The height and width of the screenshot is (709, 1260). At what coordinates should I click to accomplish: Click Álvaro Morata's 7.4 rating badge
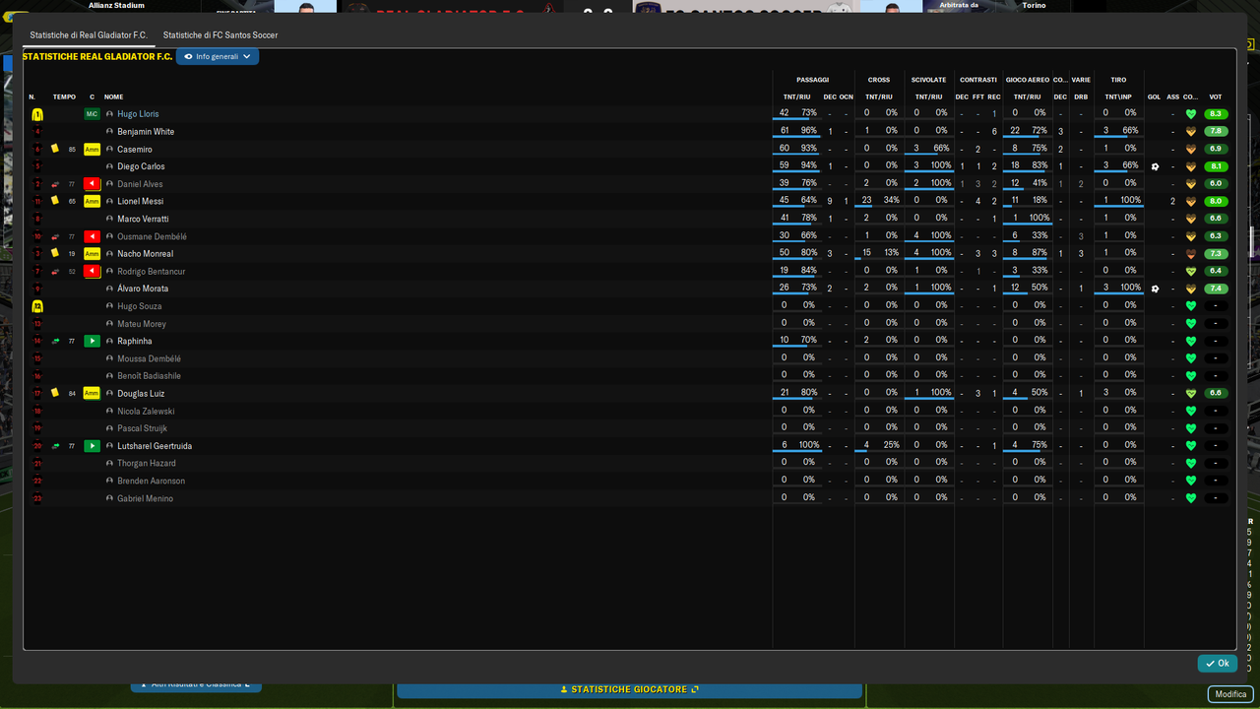coord(1216,289)
